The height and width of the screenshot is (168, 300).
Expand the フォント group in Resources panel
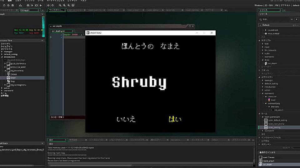coord(259,70)
